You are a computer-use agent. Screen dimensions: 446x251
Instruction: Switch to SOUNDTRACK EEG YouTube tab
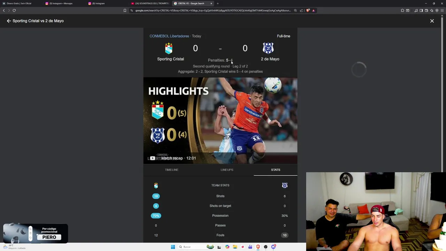(x=151, y=3)
